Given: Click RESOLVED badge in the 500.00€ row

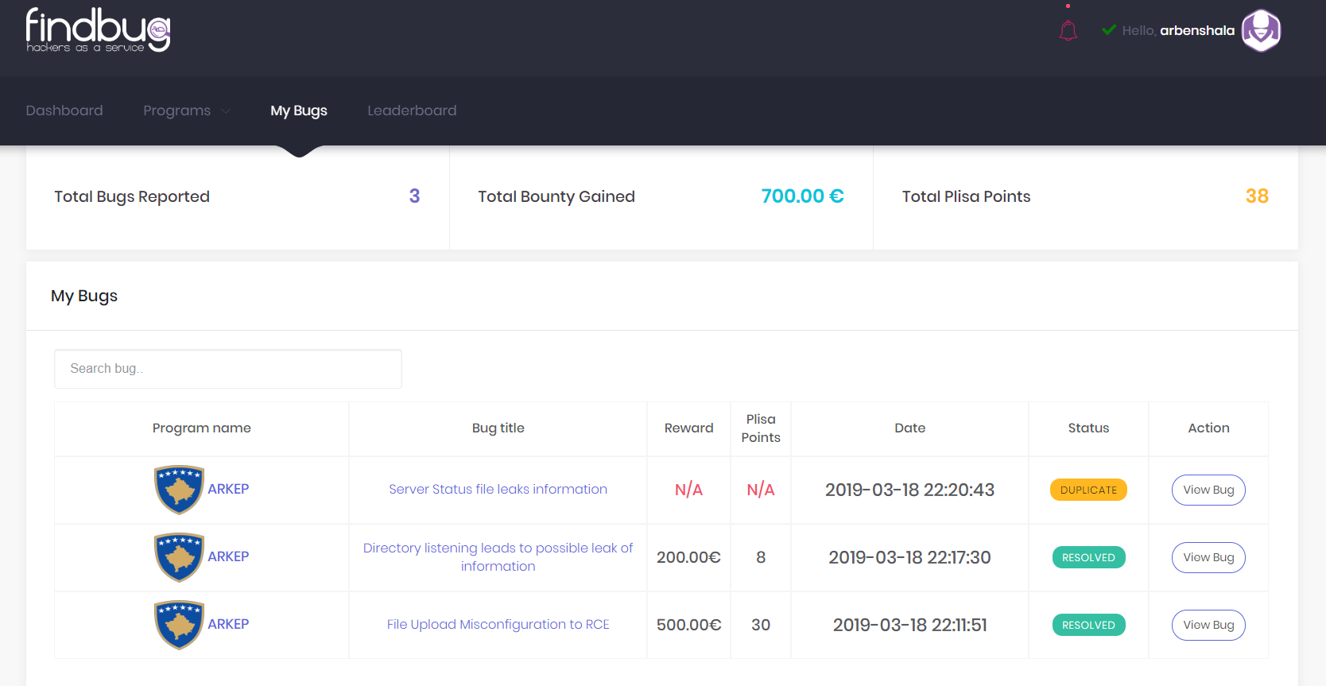Looking at the screenshot, I should [1088, 625].
